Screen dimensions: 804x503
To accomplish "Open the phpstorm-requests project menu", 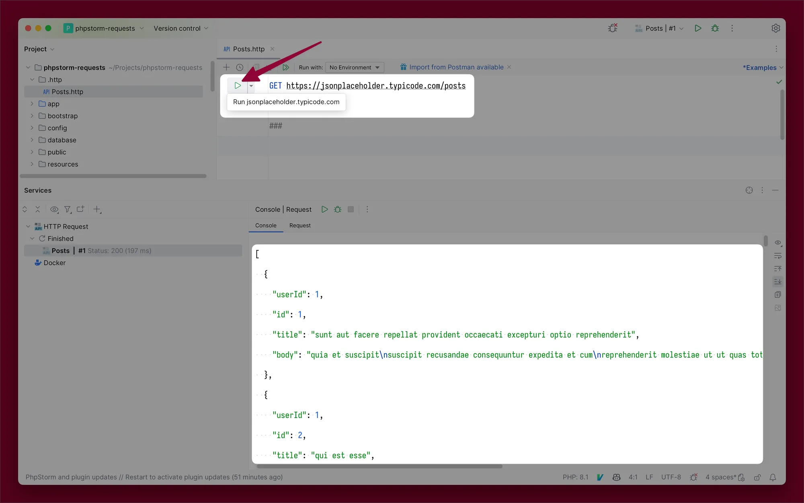I will click(x=104, y=28).
